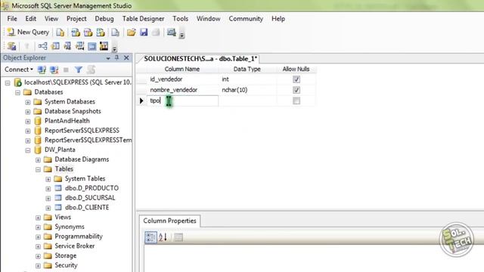Collapse the DW_Planta database node
484x272 pixels.
click(x=28, y=150)
